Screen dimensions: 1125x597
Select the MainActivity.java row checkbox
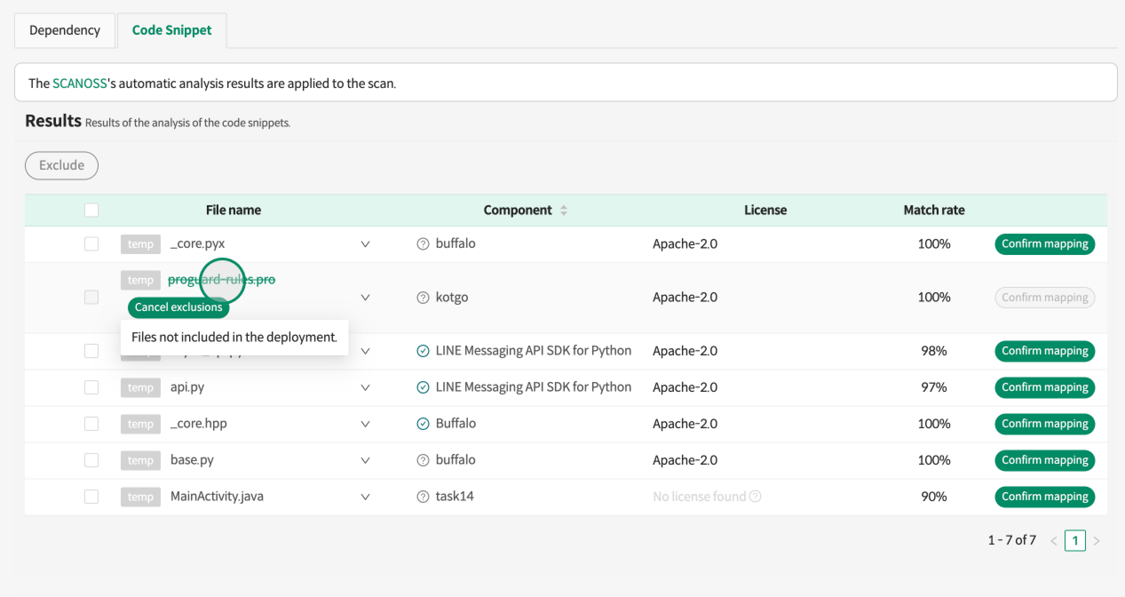(x=91, y=497)
